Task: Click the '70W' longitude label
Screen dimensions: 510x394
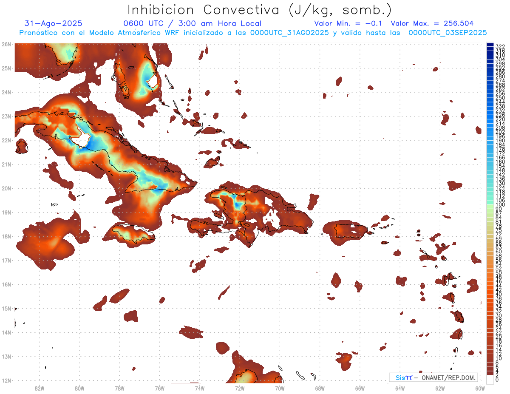Action: 280,388
